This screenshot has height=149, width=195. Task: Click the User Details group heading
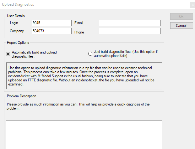pos(16,16)
